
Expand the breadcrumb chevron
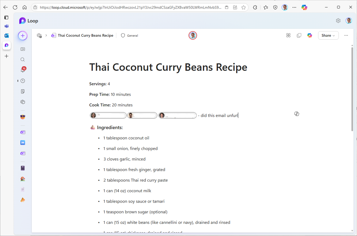pos(46,35)
